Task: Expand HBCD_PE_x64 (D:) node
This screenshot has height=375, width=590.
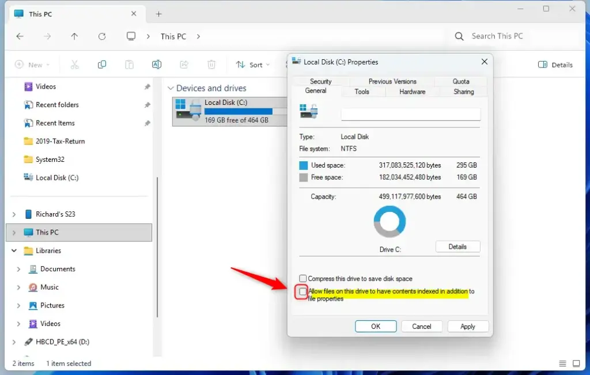Action: [14, 342]
